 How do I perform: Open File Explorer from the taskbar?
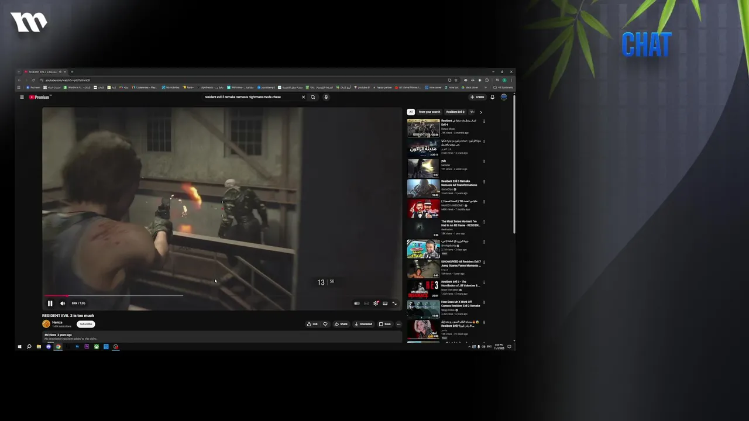tap(39, 347)
